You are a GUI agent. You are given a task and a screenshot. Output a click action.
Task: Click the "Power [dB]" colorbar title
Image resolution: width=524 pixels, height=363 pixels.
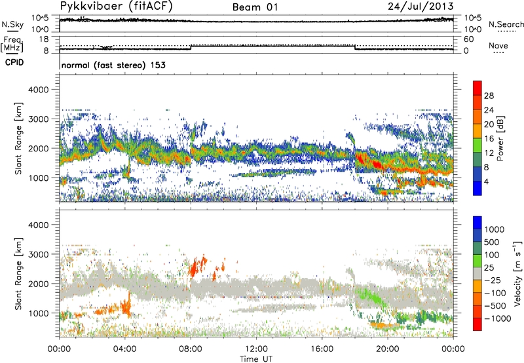pos(500,138)
